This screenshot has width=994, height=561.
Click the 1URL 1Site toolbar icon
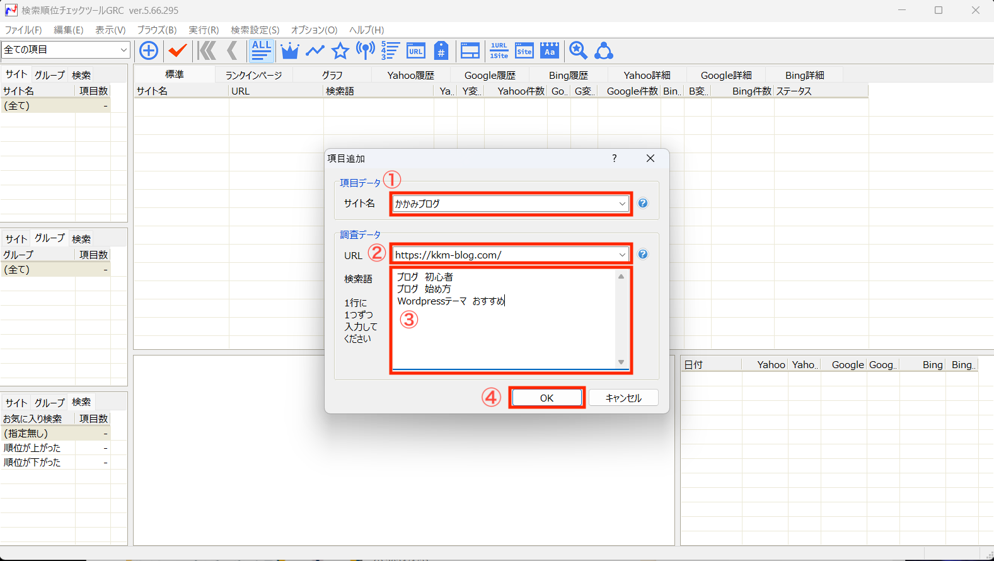pyautogui.click(x=499, y=50)
